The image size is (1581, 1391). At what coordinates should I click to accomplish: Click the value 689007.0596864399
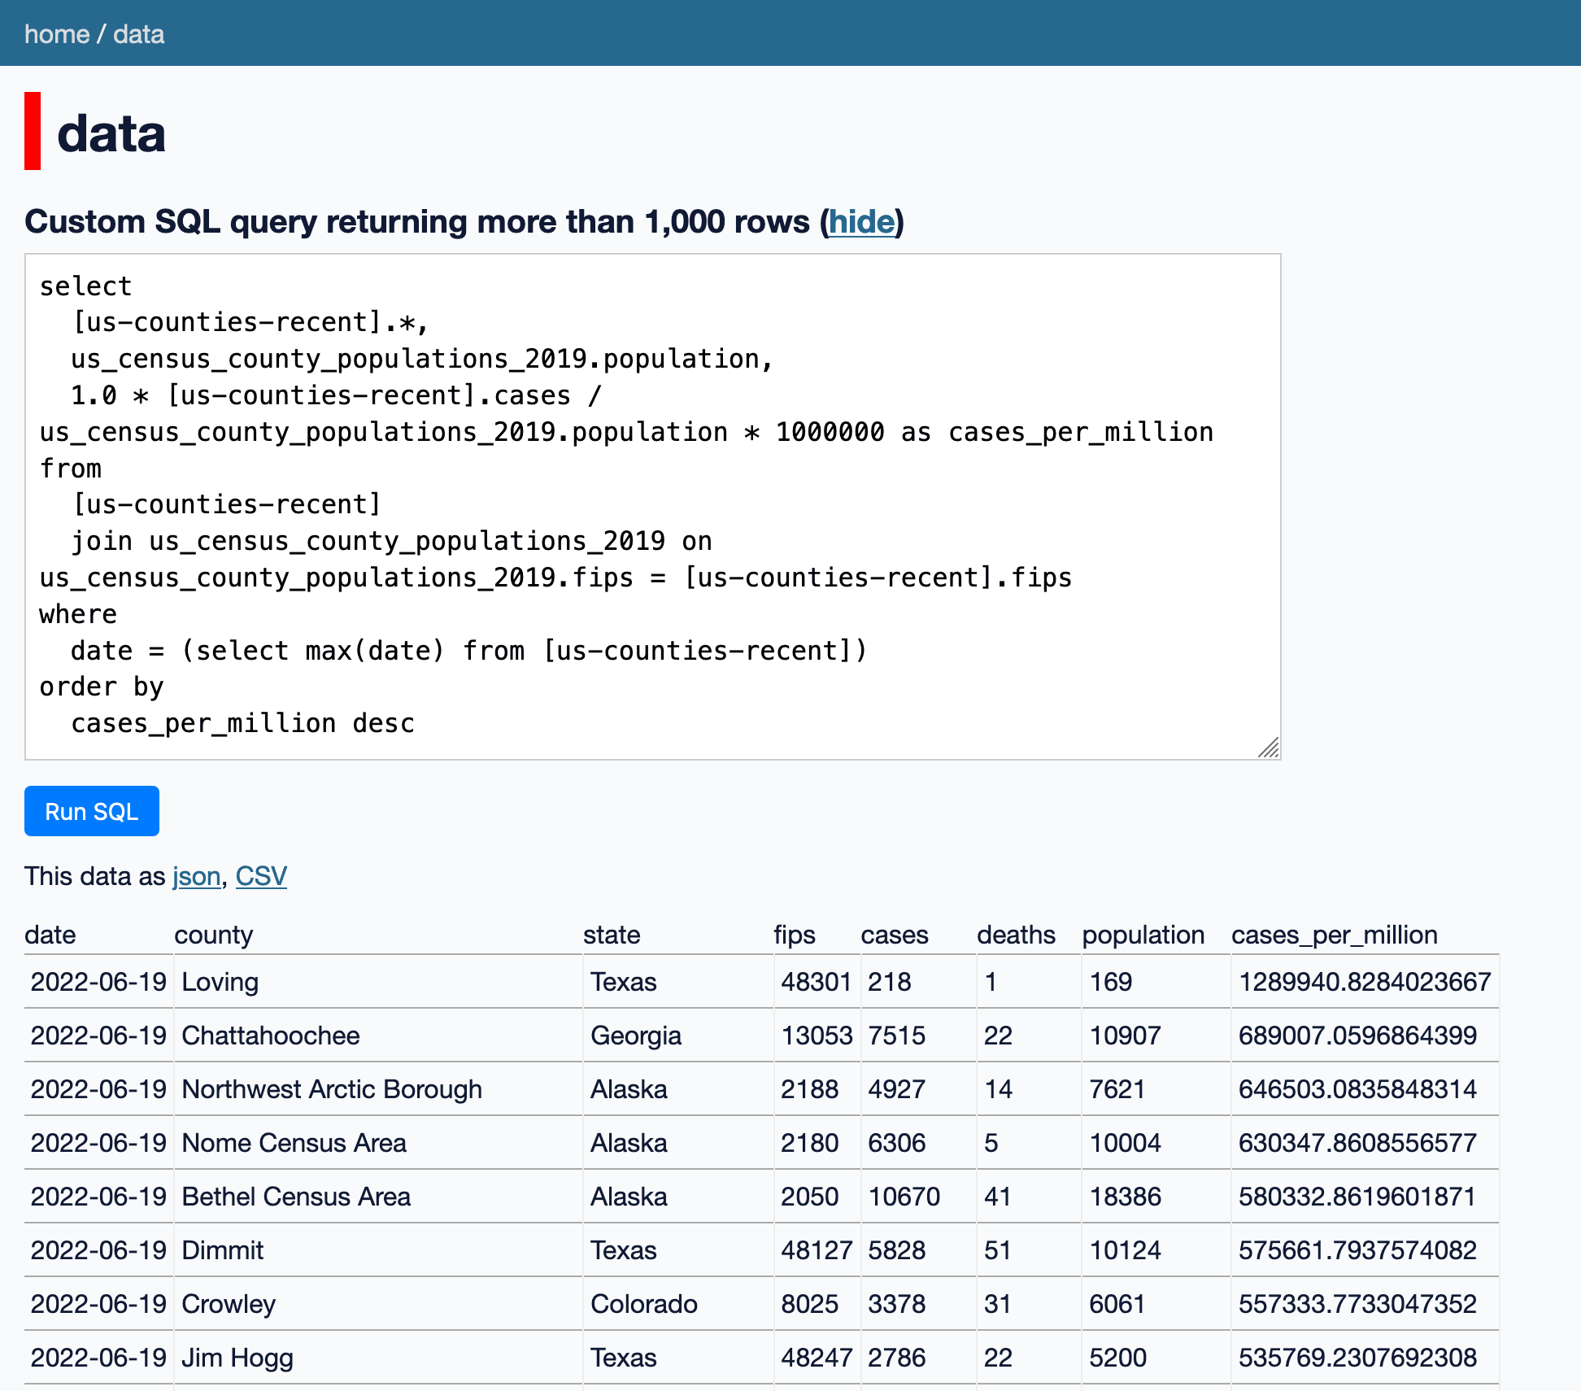[1358, 1036]
